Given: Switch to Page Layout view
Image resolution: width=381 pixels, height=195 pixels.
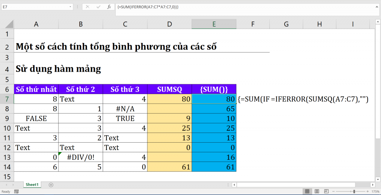Looking at the screenshot, I should click(317, 192).
